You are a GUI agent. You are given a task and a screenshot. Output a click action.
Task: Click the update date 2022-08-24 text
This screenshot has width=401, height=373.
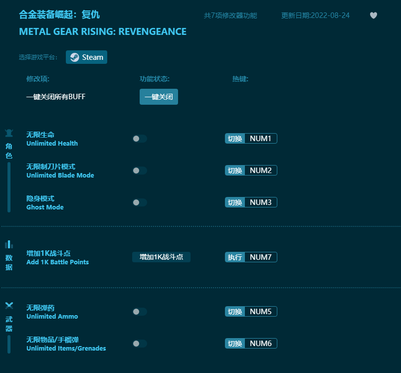point(315,15)
